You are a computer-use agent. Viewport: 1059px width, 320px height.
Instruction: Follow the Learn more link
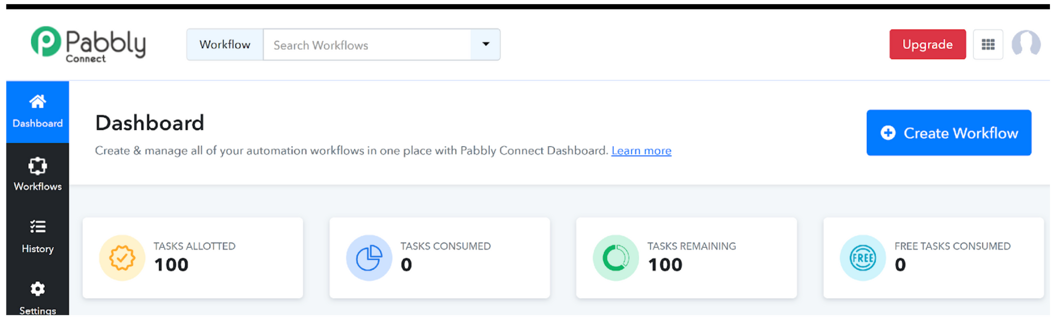[x=641, y=150]
